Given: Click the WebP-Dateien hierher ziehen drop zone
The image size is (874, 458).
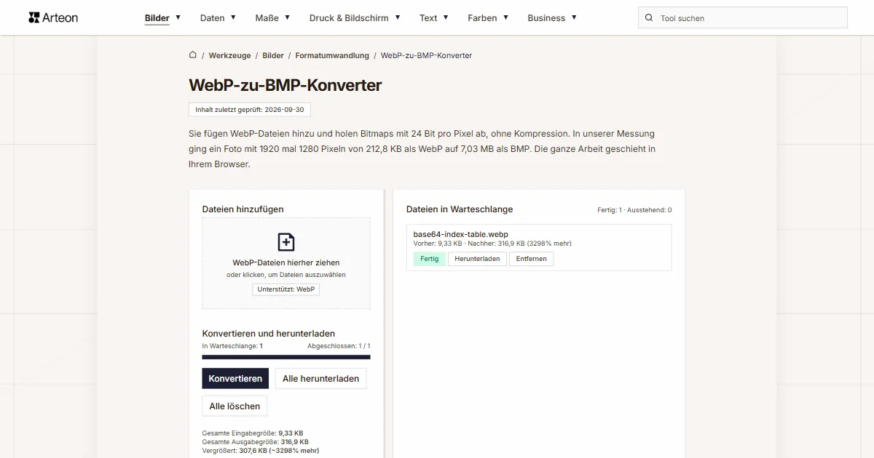Looking at the screenshot, I should (x=286, y=263).
